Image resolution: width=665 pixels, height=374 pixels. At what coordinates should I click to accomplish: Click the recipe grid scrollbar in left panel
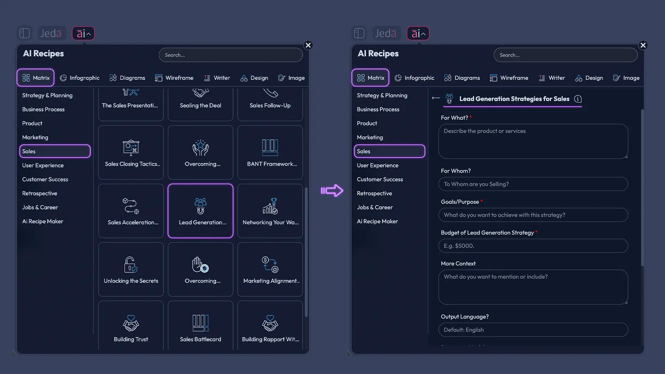(x=306, y=252)
